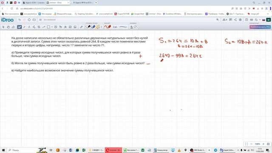Show the participants list

pos(225,20)
